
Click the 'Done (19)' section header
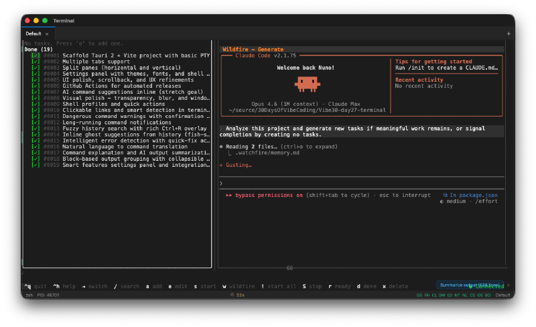tap(38, 50)
